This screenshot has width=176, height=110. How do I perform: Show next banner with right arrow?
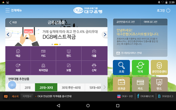pyautogui.click(x=105, y=34)
